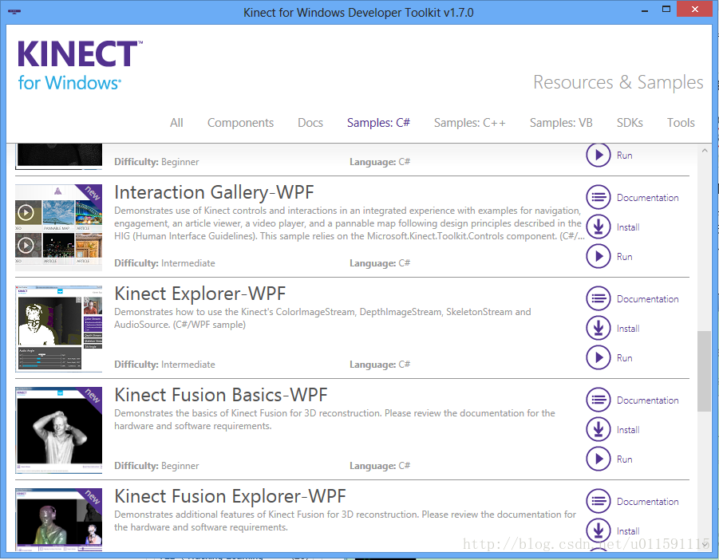Click the Install label for Interaction Gallery-WPF
Screen dimensions: 719x560
(628, 227)
